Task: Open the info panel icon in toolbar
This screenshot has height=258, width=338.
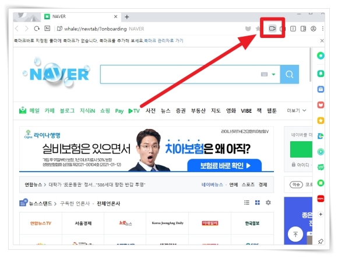Action: [x=293, y=29]
